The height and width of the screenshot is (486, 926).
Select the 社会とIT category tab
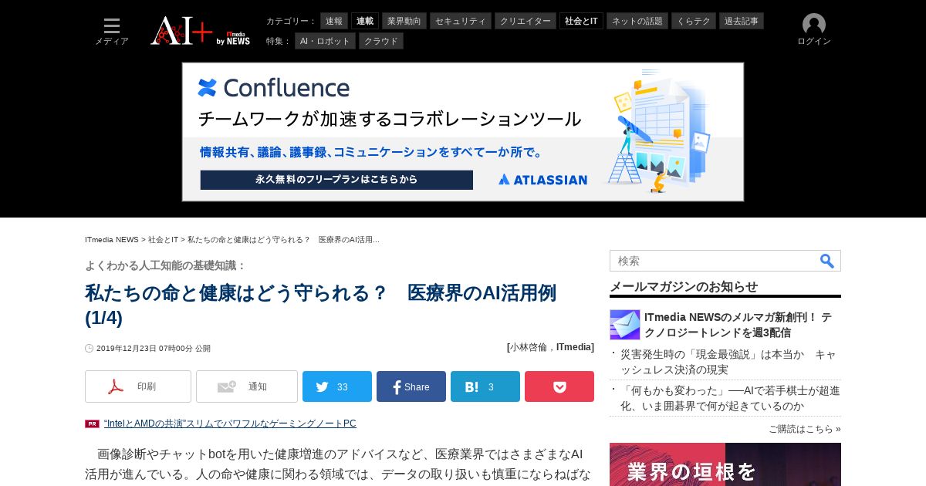581,21
